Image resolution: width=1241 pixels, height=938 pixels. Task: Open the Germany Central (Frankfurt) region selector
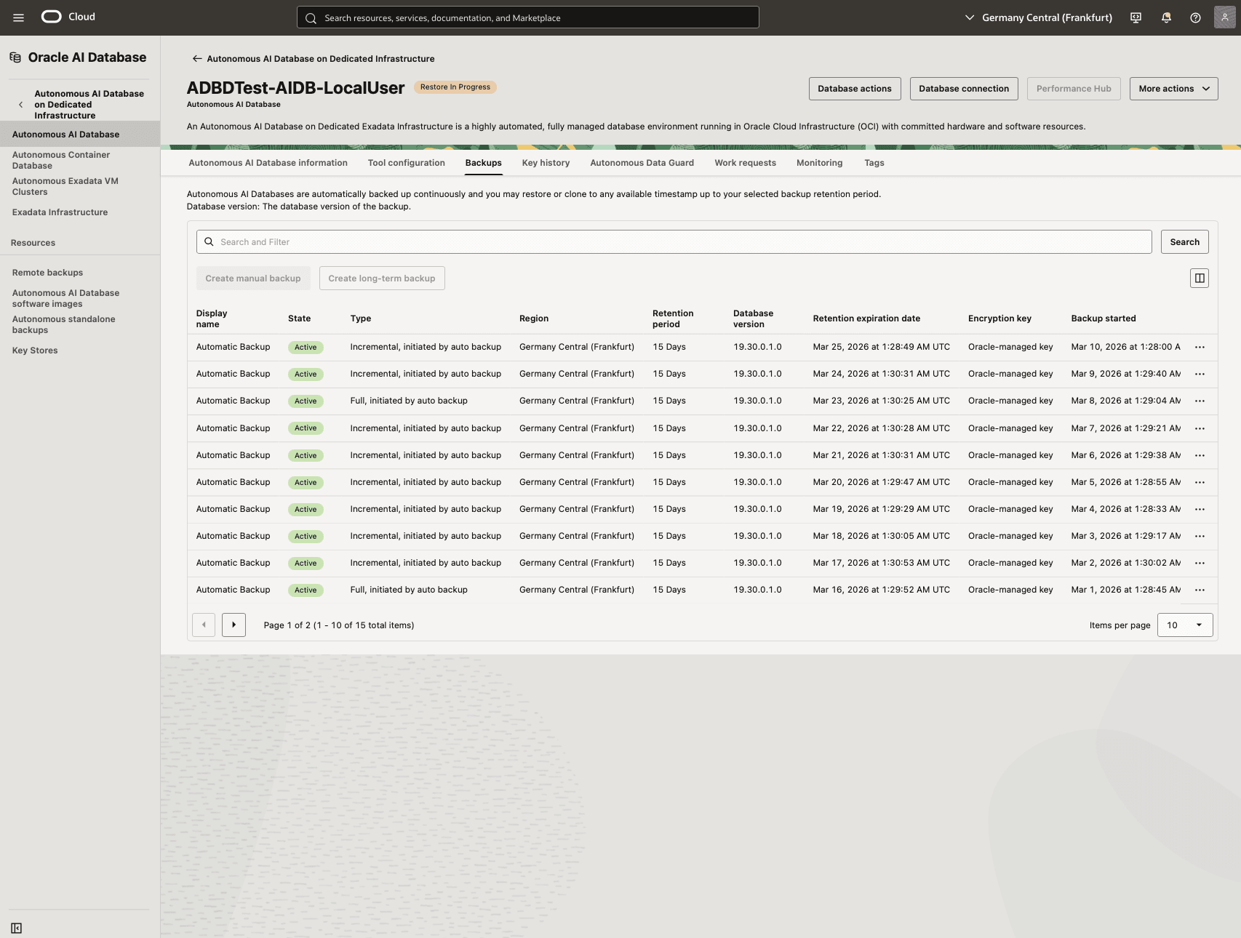(x=1038, y=17)
